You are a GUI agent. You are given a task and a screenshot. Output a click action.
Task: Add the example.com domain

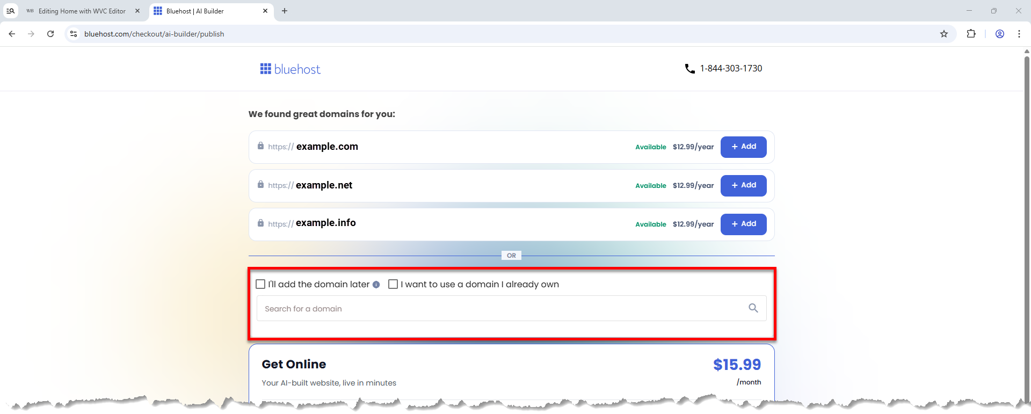(743, 147)
